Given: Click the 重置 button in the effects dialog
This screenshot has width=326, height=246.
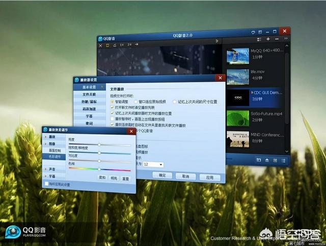Looking at the screenshot, I should 126,179.
